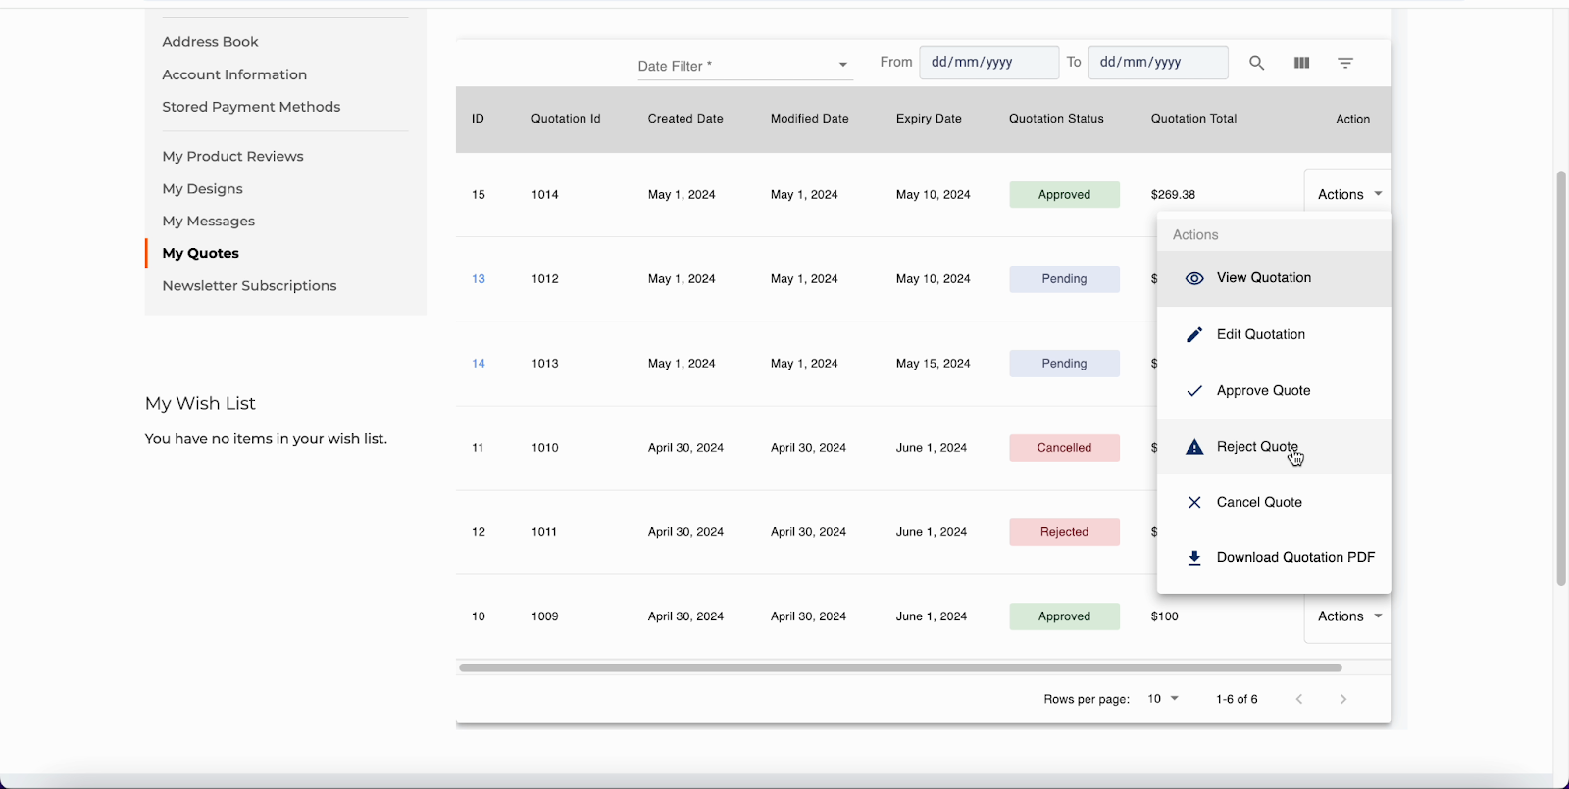Viewport: 1569px width, 789px height.
Task: Open quote ID 13 link
Action: 479,279
